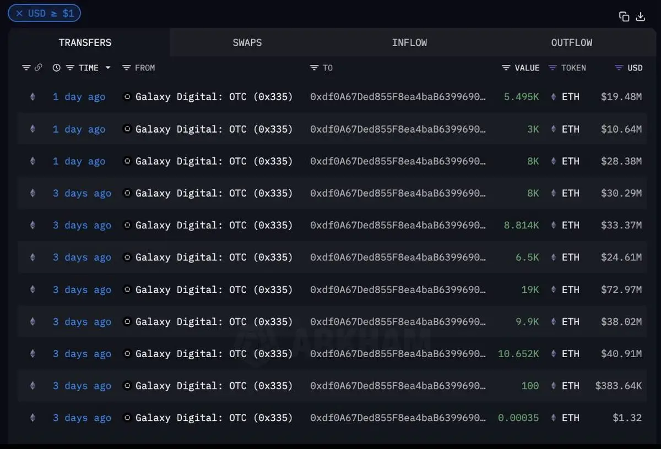Open the VALUE column filter
The image size is (661, 449).
coord(506,68)
